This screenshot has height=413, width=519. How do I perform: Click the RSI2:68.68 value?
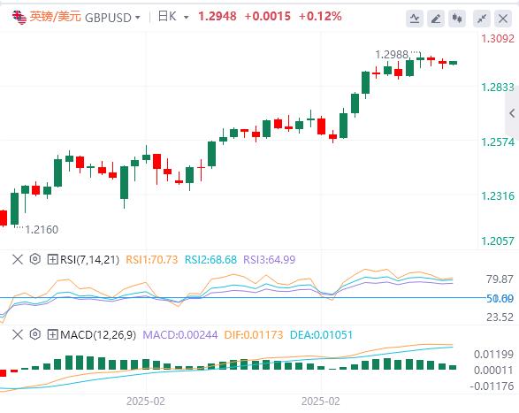click(x=210, y=260)
